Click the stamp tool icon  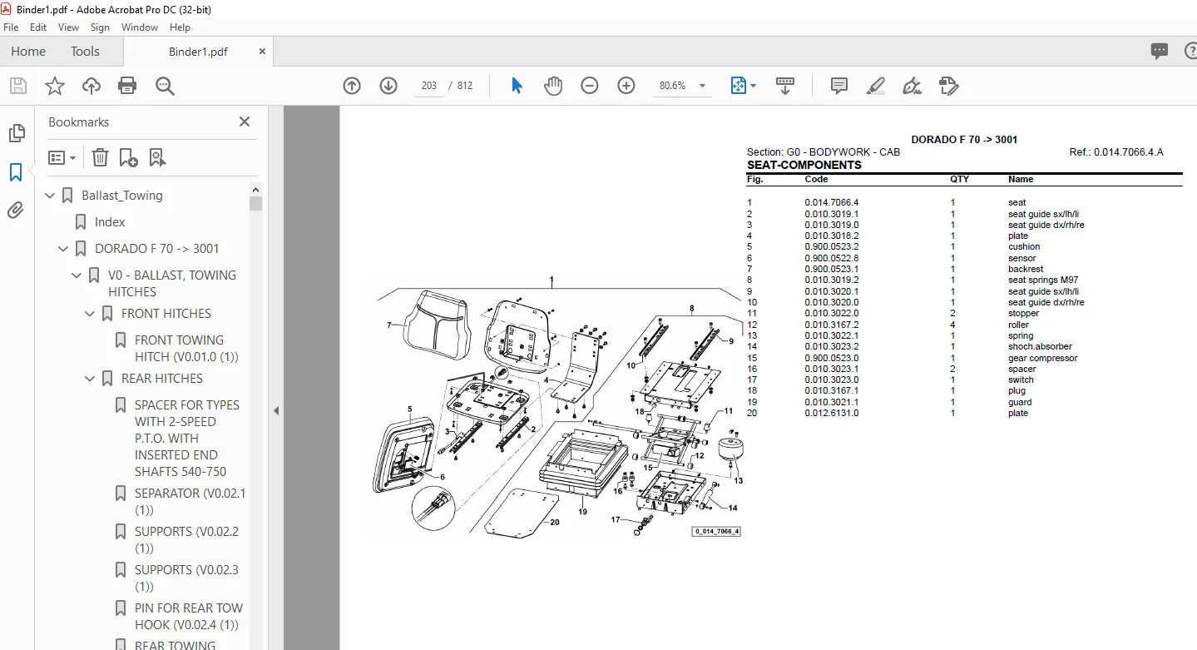(x=948, y=86)
